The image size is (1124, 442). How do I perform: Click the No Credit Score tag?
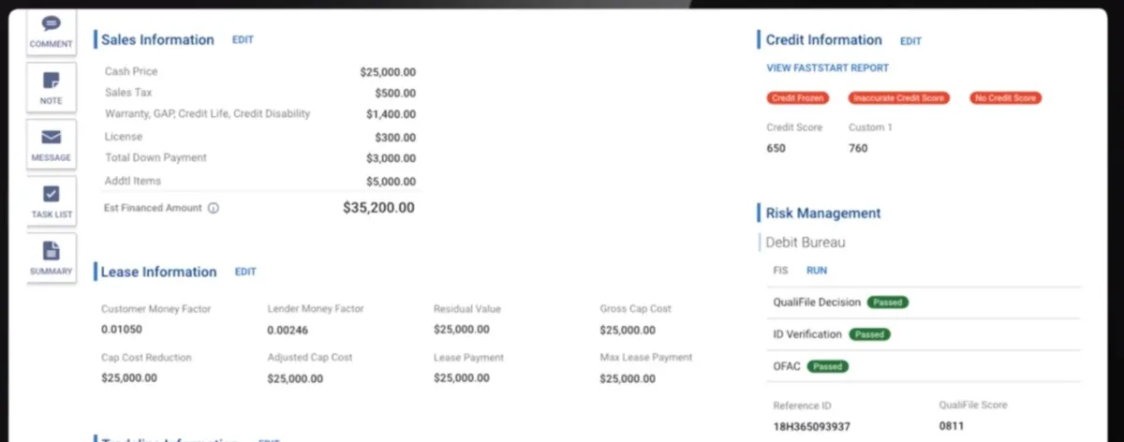tap(1007, 97)
